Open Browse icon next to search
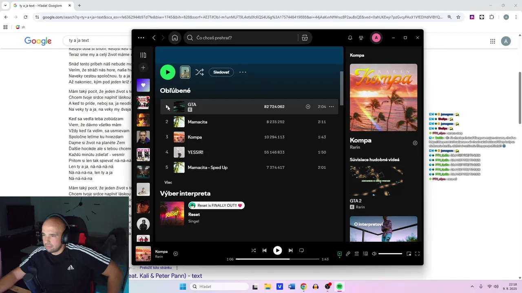522x293 pixels. coord(305,38)
